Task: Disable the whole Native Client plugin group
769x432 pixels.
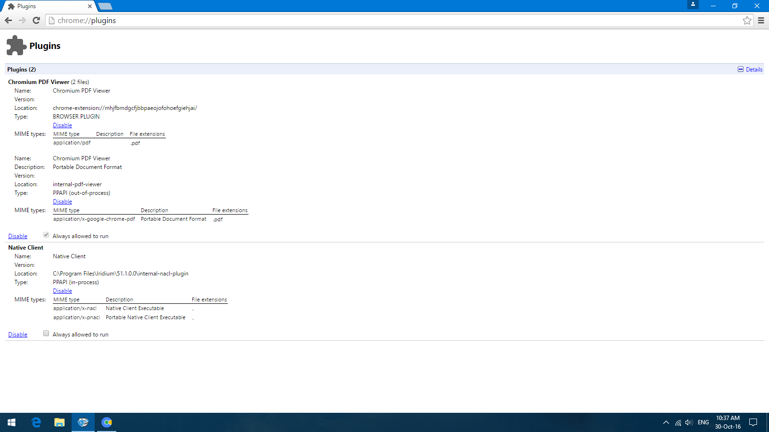Action: (18, 335)
